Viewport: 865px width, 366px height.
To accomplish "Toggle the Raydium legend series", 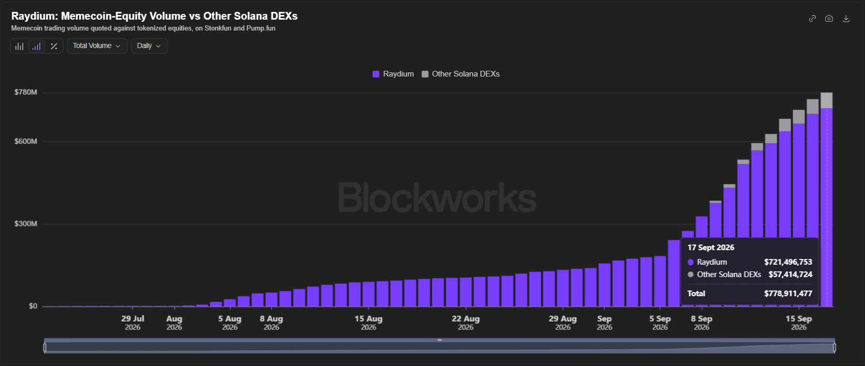I will 393,74.
